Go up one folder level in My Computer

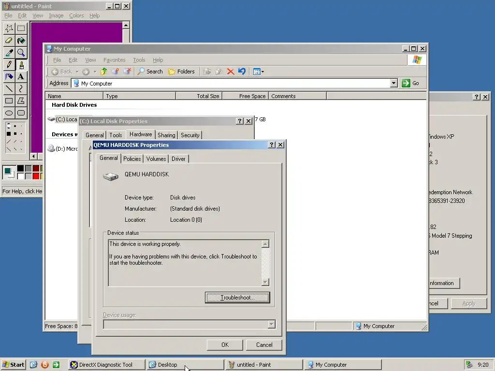tap(104, 71)
